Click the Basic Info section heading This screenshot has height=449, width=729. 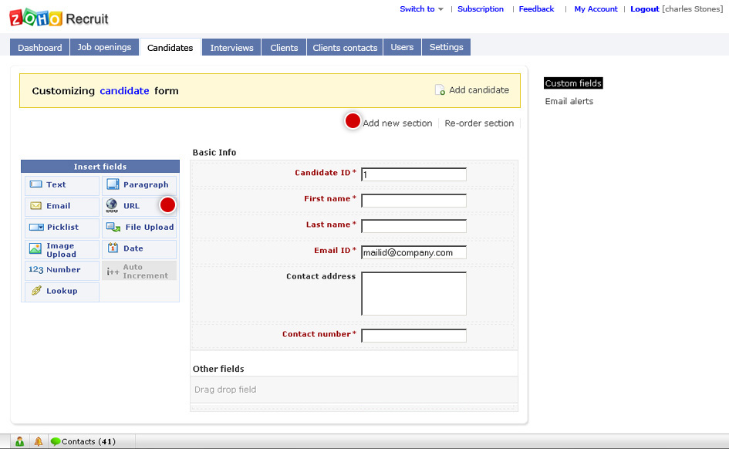click(214, 153)
